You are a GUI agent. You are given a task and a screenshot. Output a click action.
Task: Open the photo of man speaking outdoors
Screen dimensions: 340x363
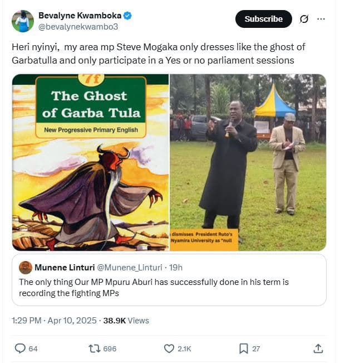tap(248, 162)
